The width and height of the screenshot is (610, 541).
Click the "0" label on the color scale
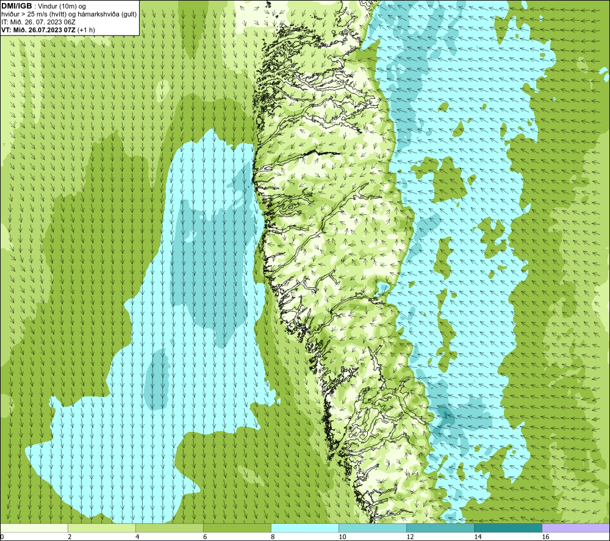pyautogui.click(x=2, y=537)
